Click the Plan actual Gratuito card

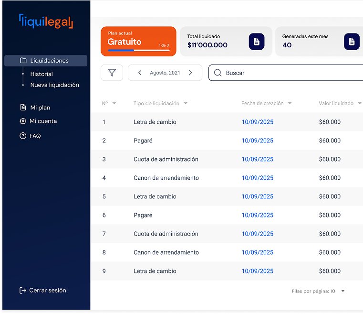point(138,41)
